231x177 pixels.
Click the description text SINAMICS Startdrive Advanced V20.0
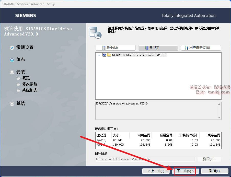click(121, 103)
